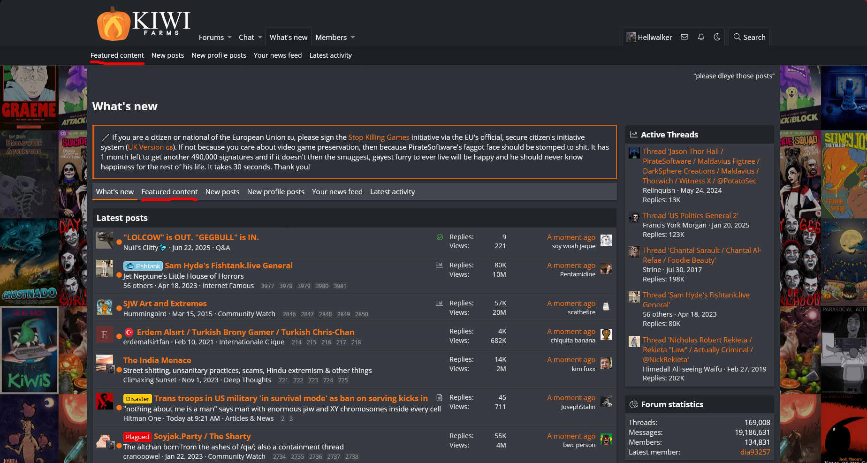Open Active Threads 'Nicholas Robert Rekieta' link
The width and height of the screenshot is (867, 463).
[698, 350]
